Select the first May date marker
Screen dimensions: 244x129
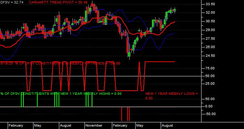click(38, 126)
